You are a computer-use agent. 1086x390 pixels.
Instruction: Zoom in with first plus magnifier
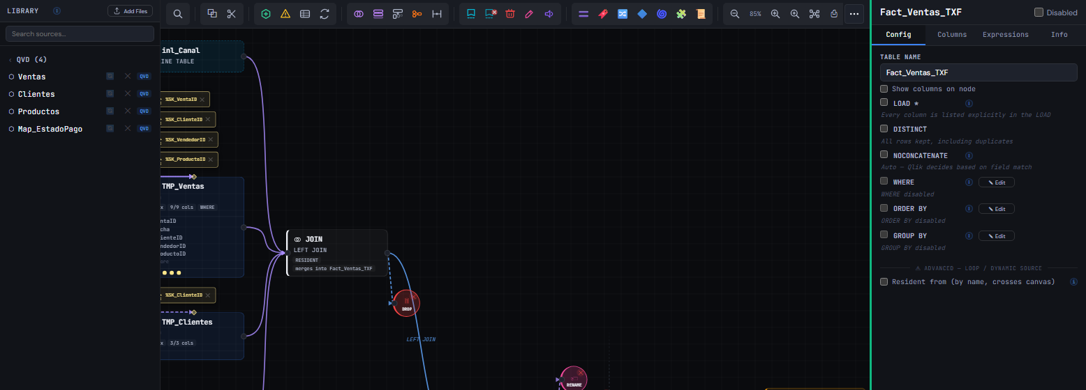775,14
